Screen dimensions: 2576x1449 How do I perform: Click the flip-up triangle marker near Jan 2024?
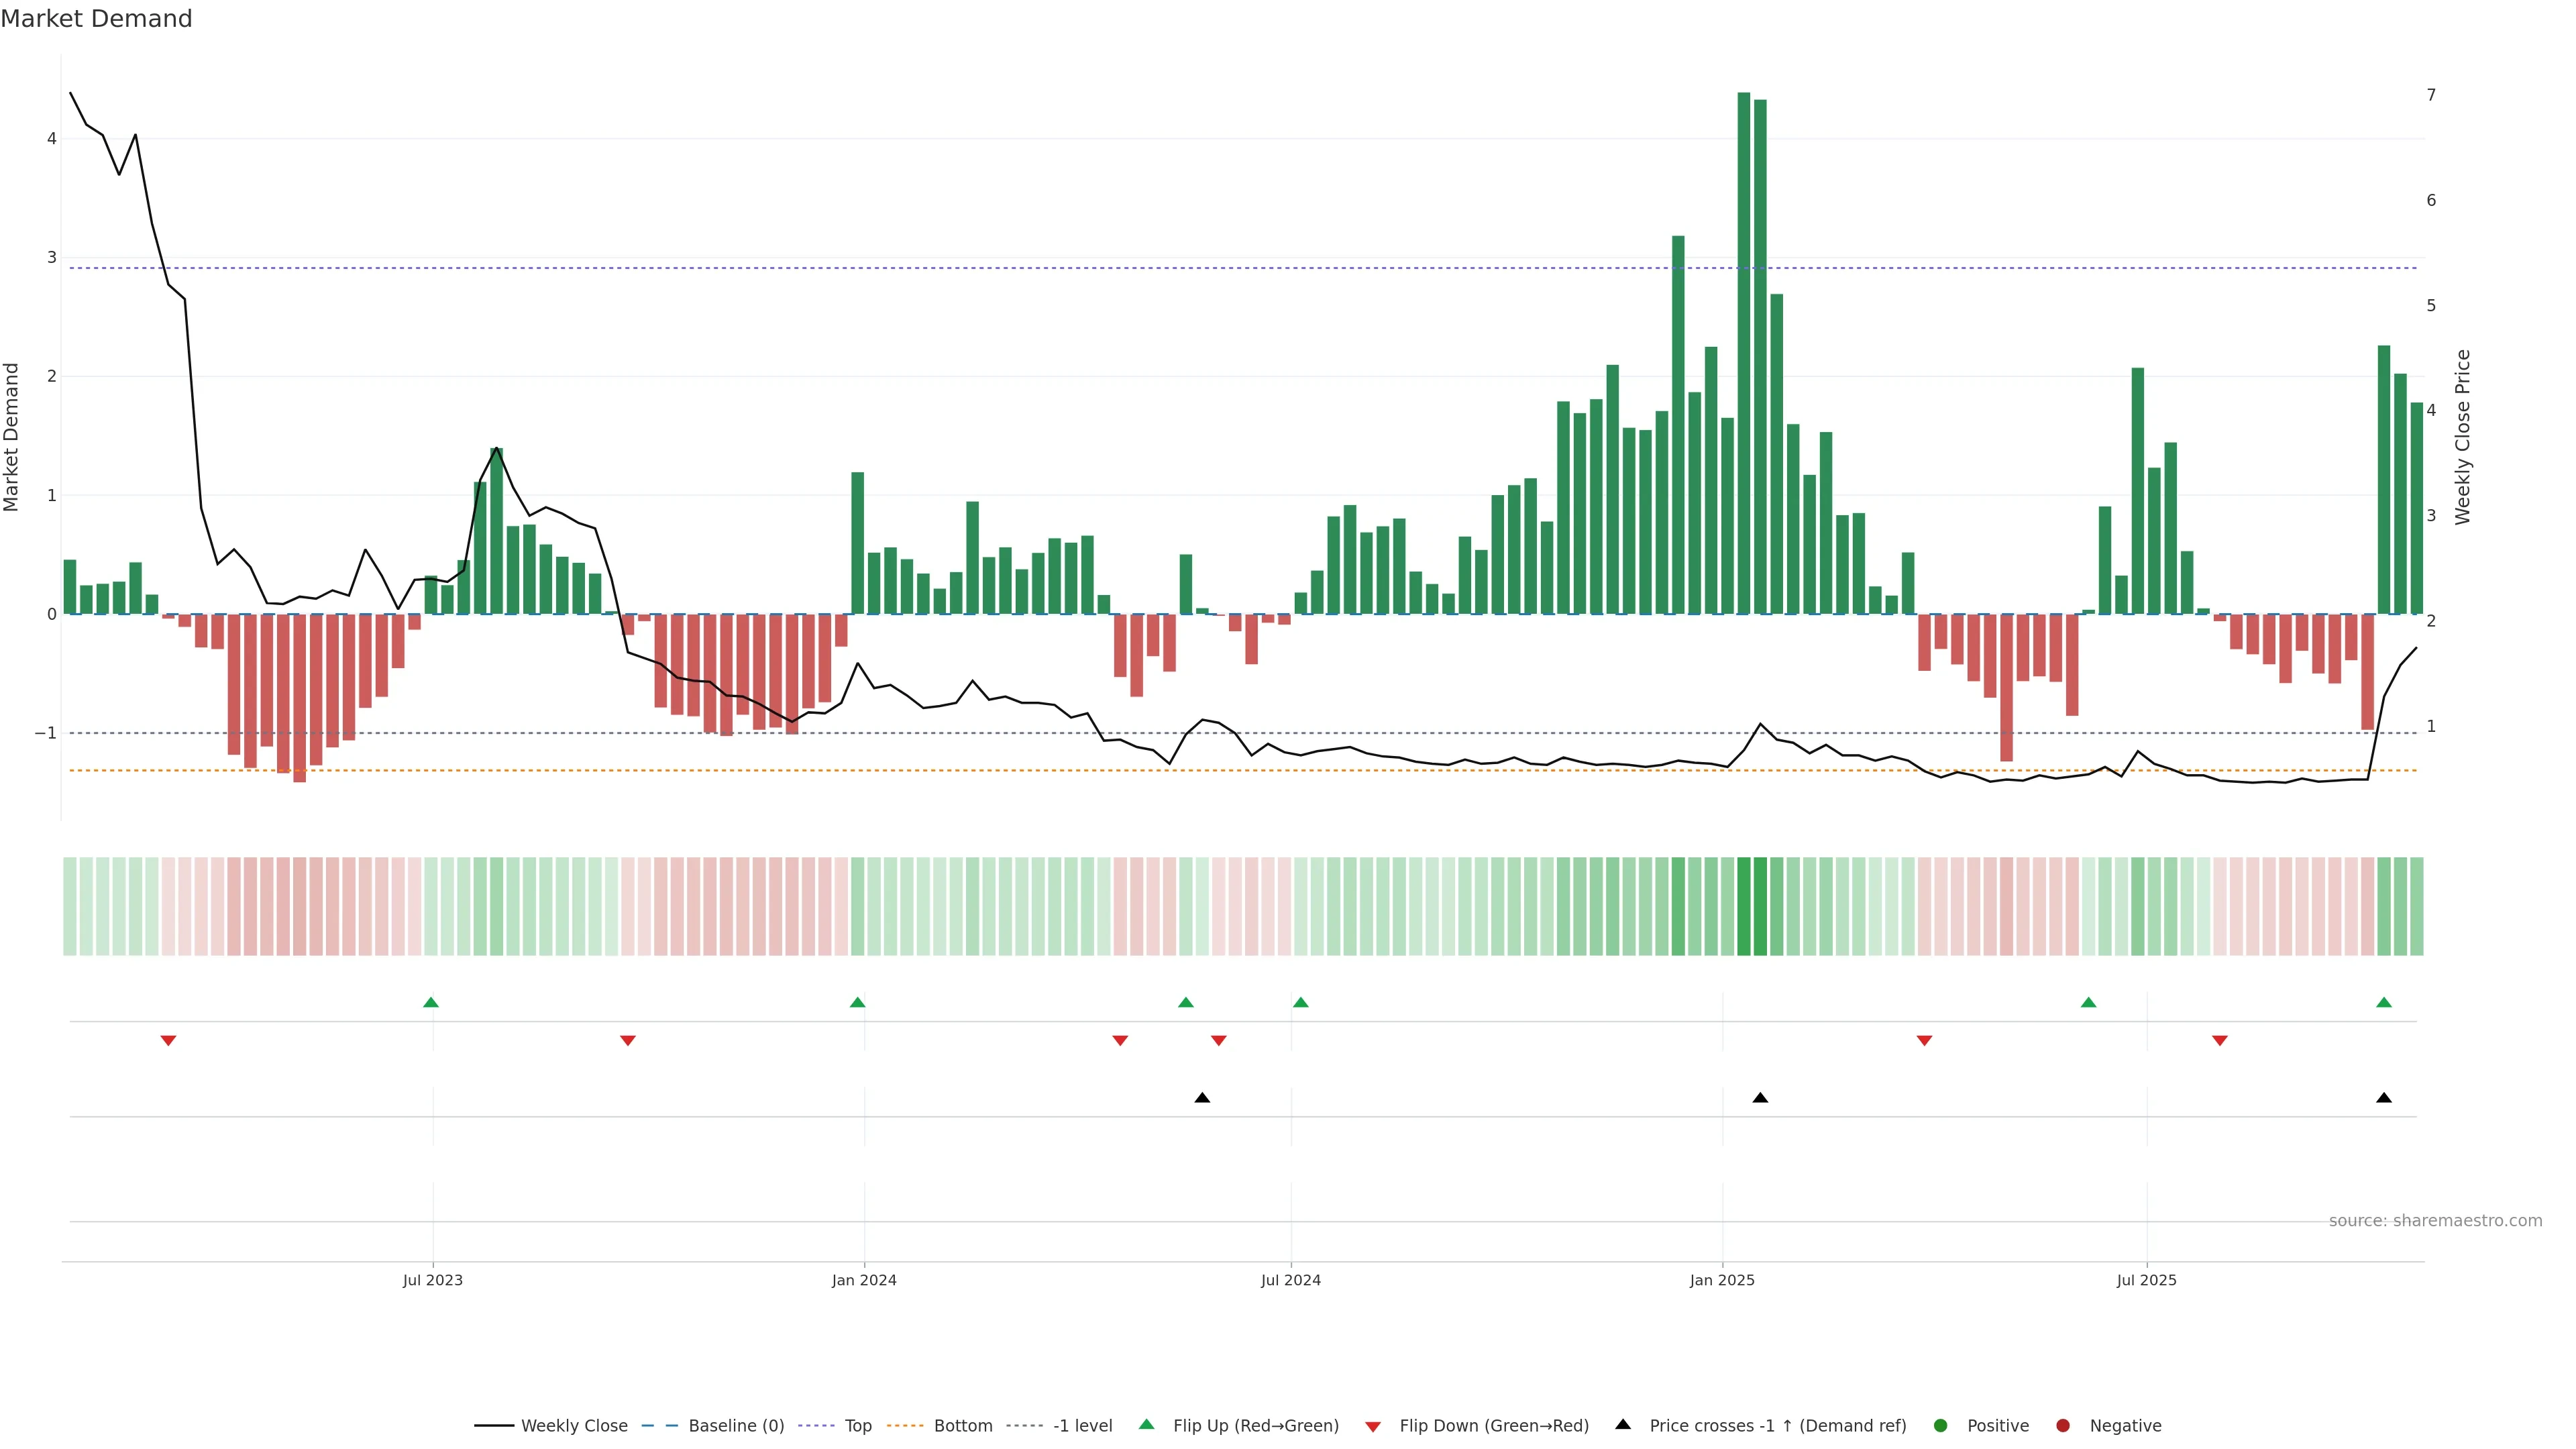[x=857, y=1002]
